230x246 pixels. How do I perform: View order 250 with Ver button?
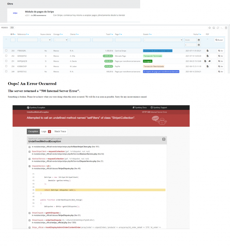221,66
